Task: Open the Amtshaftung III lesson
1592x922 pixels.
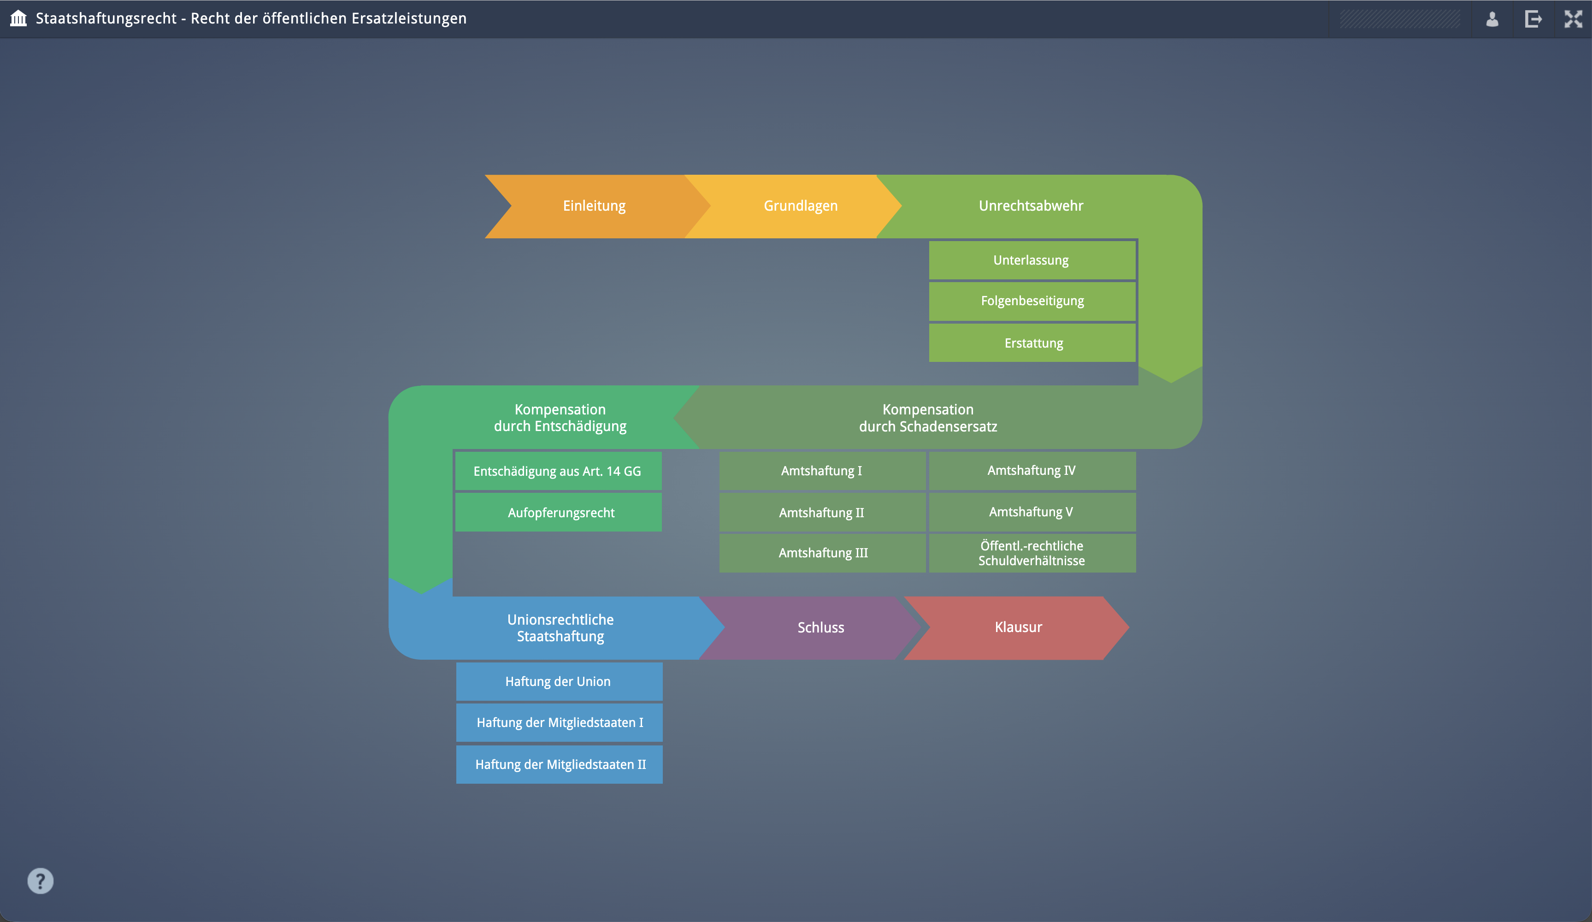Action: coord(822,553)
